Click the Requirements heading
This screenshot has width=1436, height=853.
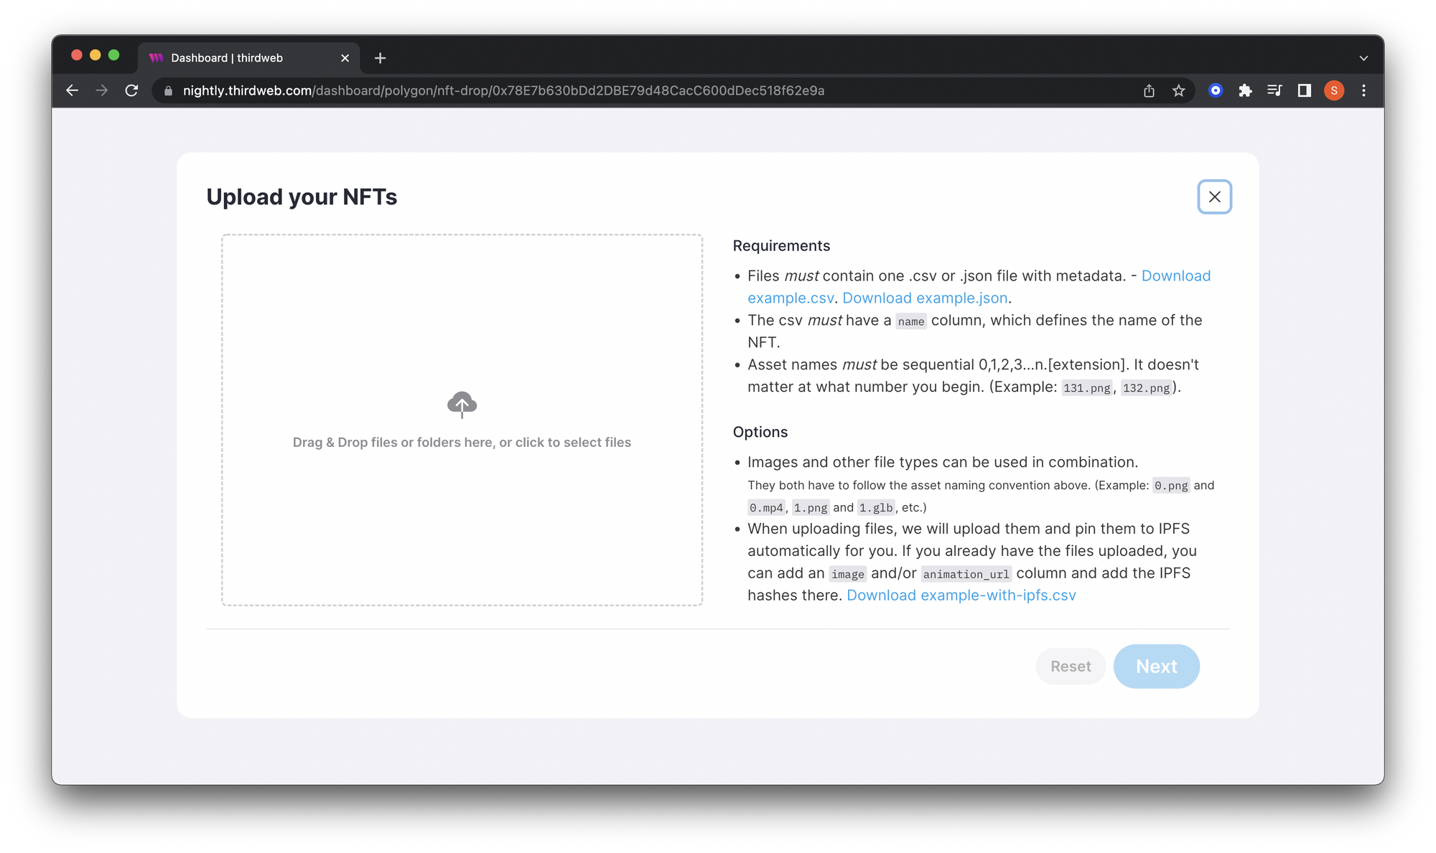pyautogui.click(x=781, y=246)
